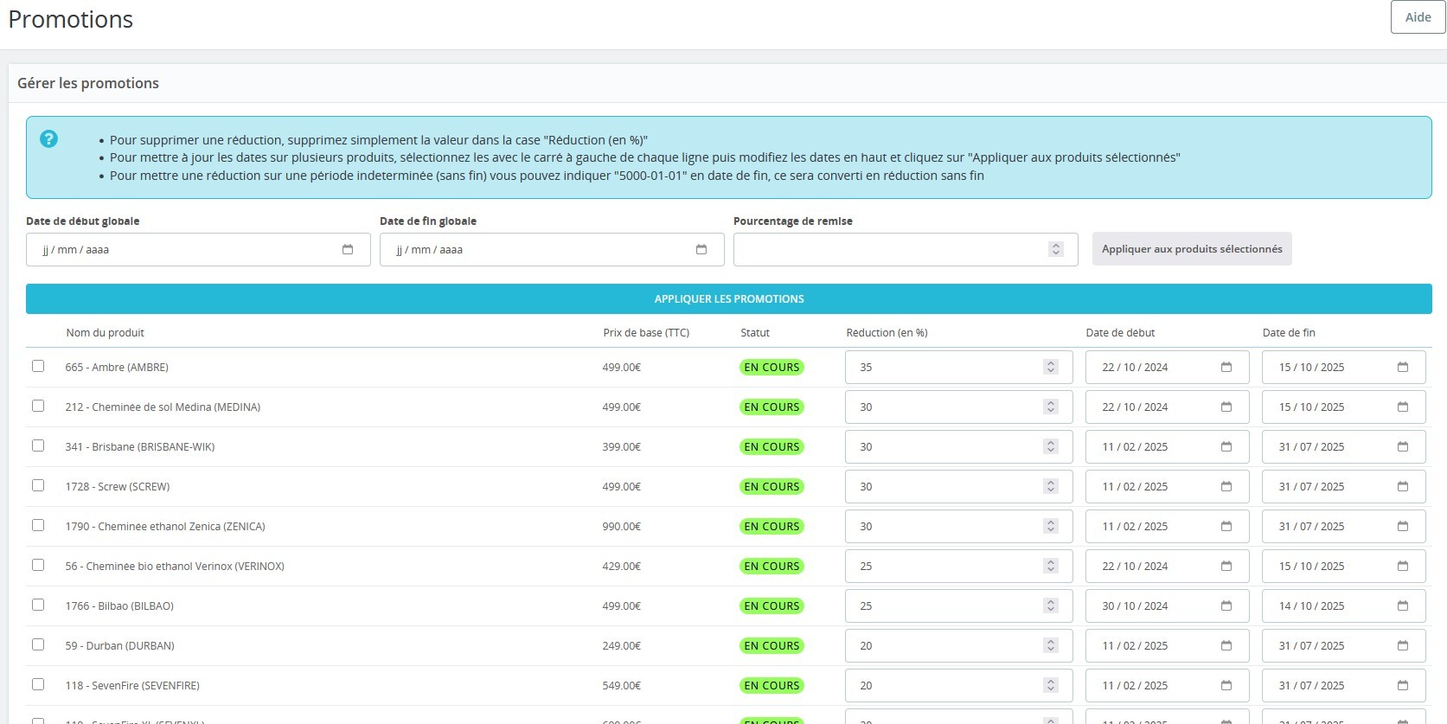Click Appliquer aux produits sélectionnés button

point(1192,249)
